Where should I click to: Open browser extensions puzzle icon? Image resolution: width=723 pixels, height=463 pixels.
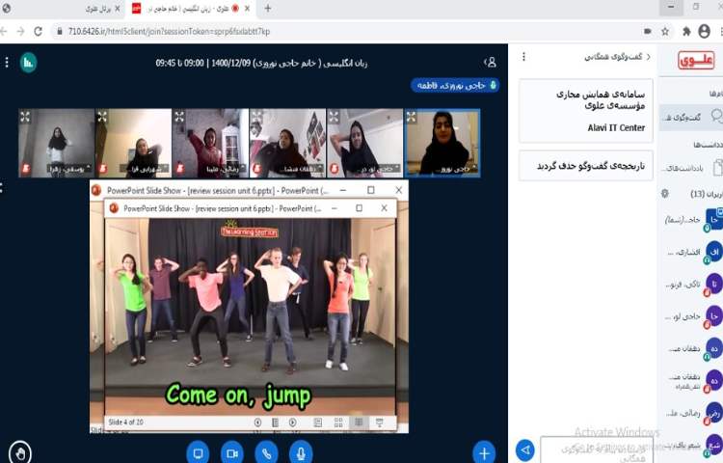pyautogui.click(x=686, y=32)
